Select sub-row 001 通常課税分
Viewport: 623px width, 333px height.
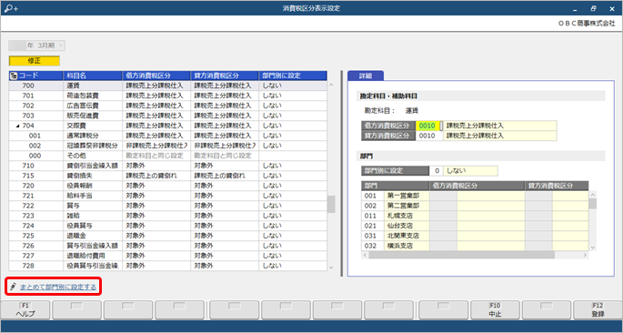(167, 136)
